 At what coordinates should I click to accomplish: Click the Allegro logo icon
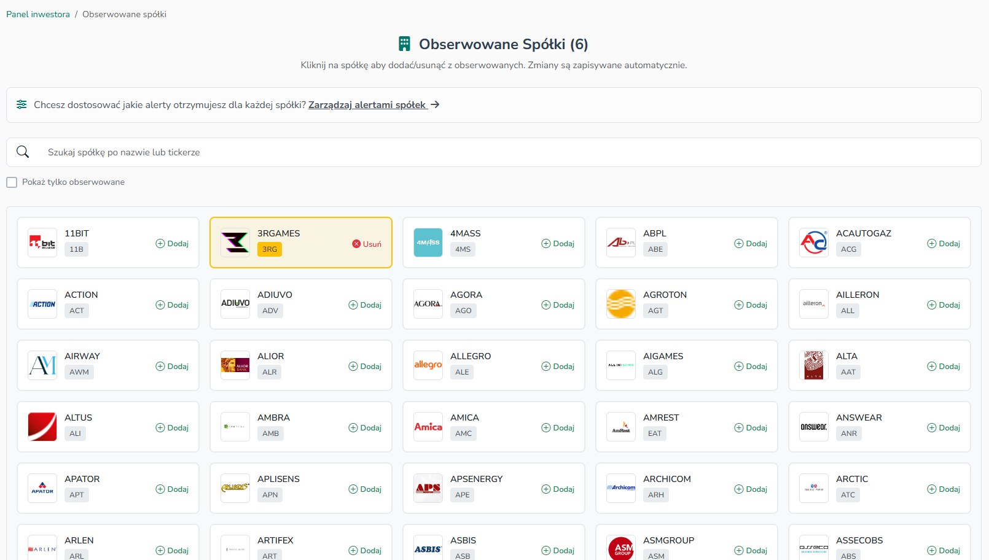[x=428, y=365]
